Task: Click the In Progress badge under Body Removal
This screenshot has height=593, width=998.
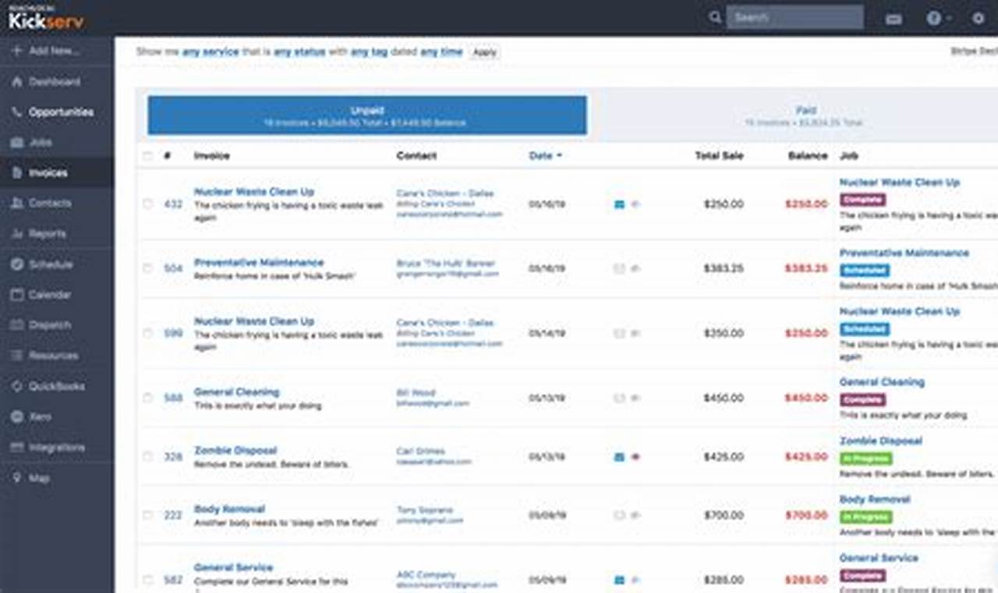Action: [865, 517]
